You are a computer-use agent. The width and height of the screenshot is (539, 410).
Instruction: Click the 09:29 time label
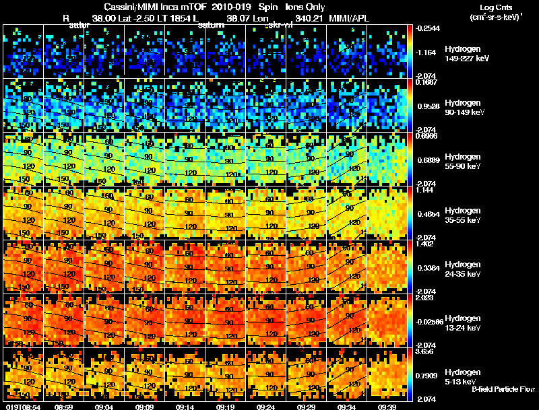click(x=306, y=407)
